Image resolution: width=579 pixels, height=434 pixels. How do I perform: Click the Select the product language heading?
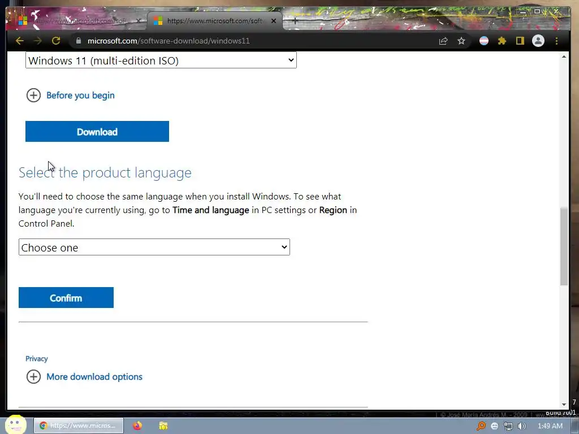click(x=105, y=172)
